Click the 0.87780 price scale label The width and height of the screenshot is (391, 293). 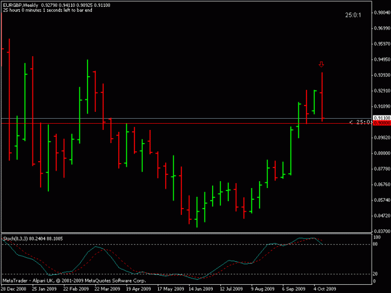(382, 169)
